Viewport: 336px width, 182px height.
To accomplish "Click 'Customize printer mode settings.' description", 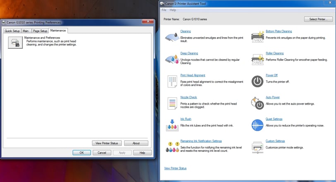I will pyautogui.click(x=285, y=148).
